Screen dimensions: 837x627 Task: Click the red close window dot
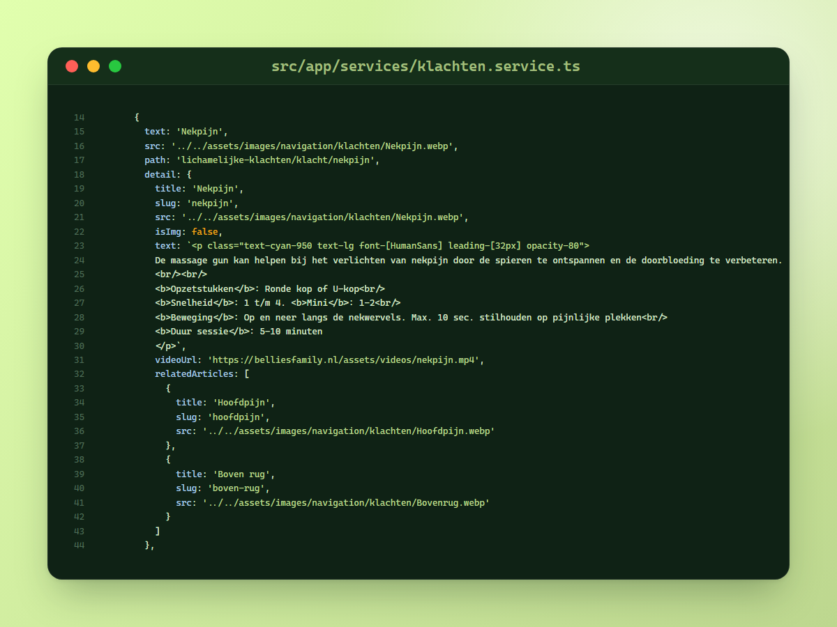(x=72, y=66)
